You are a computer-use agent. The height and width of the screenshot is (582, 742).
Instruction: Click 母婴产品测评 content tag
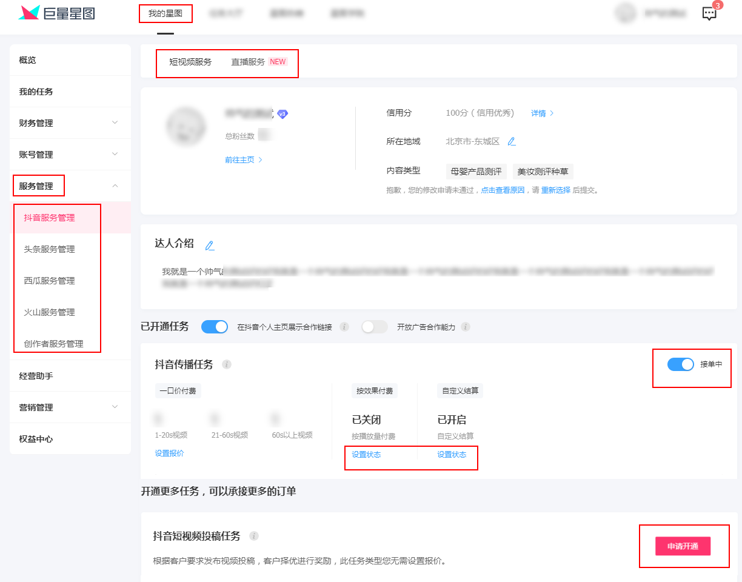tap(476, 172)
